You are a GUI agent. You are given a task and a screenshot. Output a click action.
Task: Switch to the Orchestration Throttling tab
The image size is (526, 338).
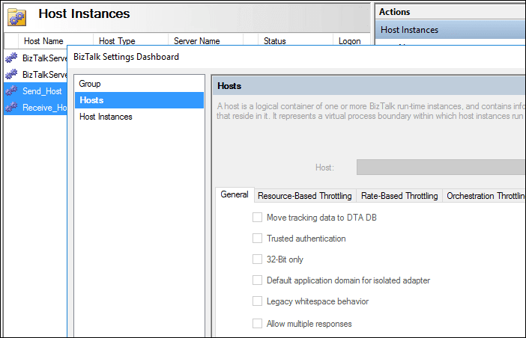(x=485, y=196)
